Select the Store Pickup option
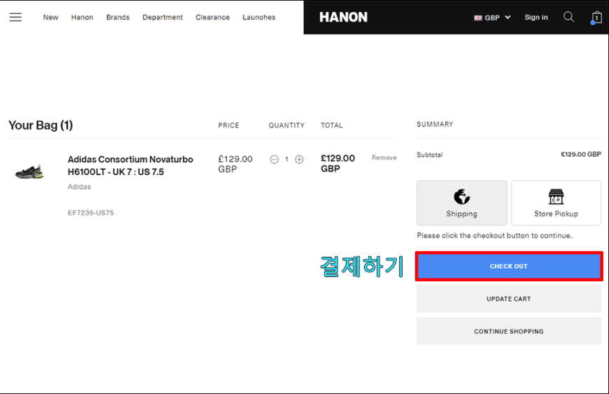Viewport: 609px width, 394px height. 556,203
